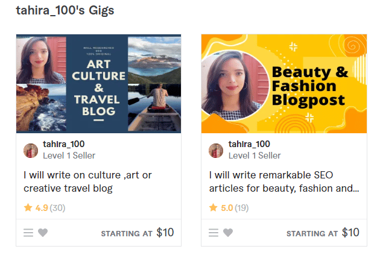Click the (19) reviews count
The height and width of the screenshot is (258, 380).
(x=242, y=208)
